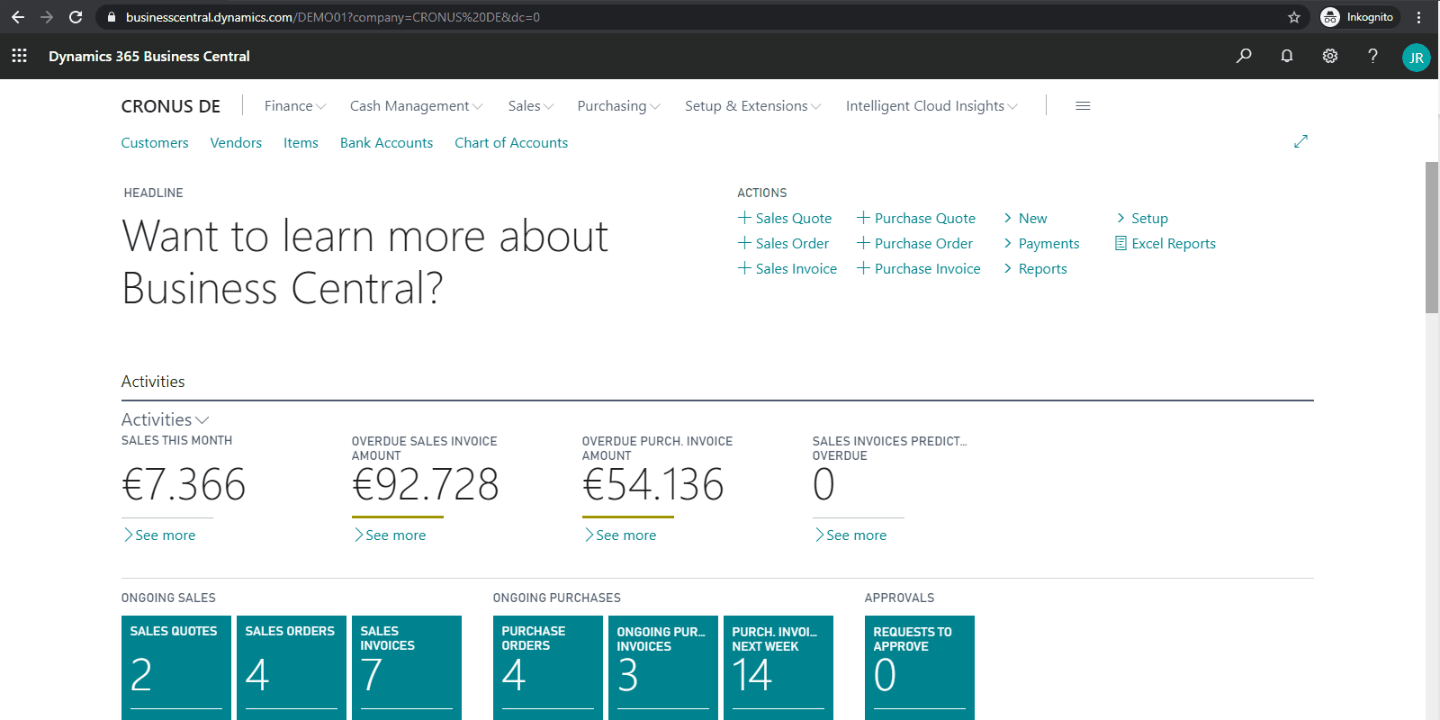1440x720 pixels.
Task: Click the search magnifier icon
Action: 1244,56
